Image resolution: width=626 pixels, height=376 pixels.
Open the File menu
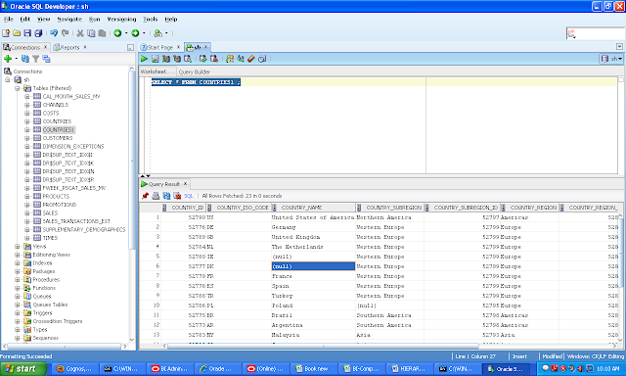point(9,20)
